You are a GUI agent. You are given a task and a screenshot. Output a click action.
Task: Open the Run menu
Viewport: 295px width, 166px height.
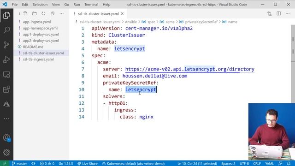coord(77,5)
